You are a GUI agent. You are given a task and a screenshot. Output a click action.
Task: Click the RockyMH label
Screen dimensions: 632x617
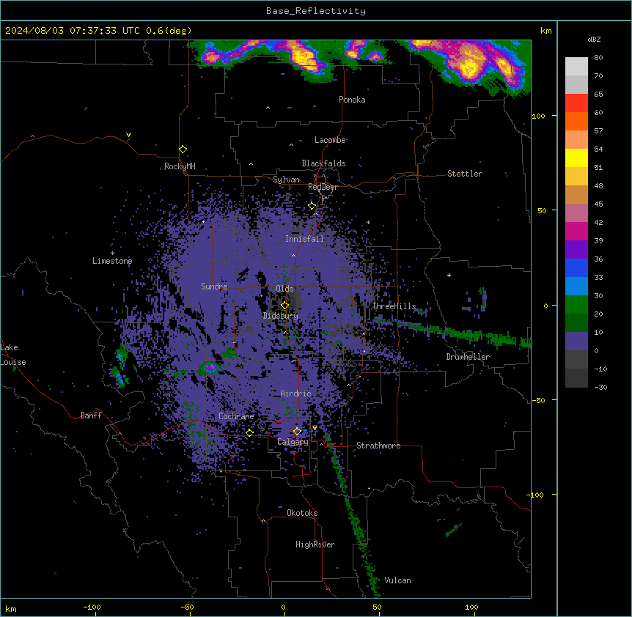pos(180,166)
